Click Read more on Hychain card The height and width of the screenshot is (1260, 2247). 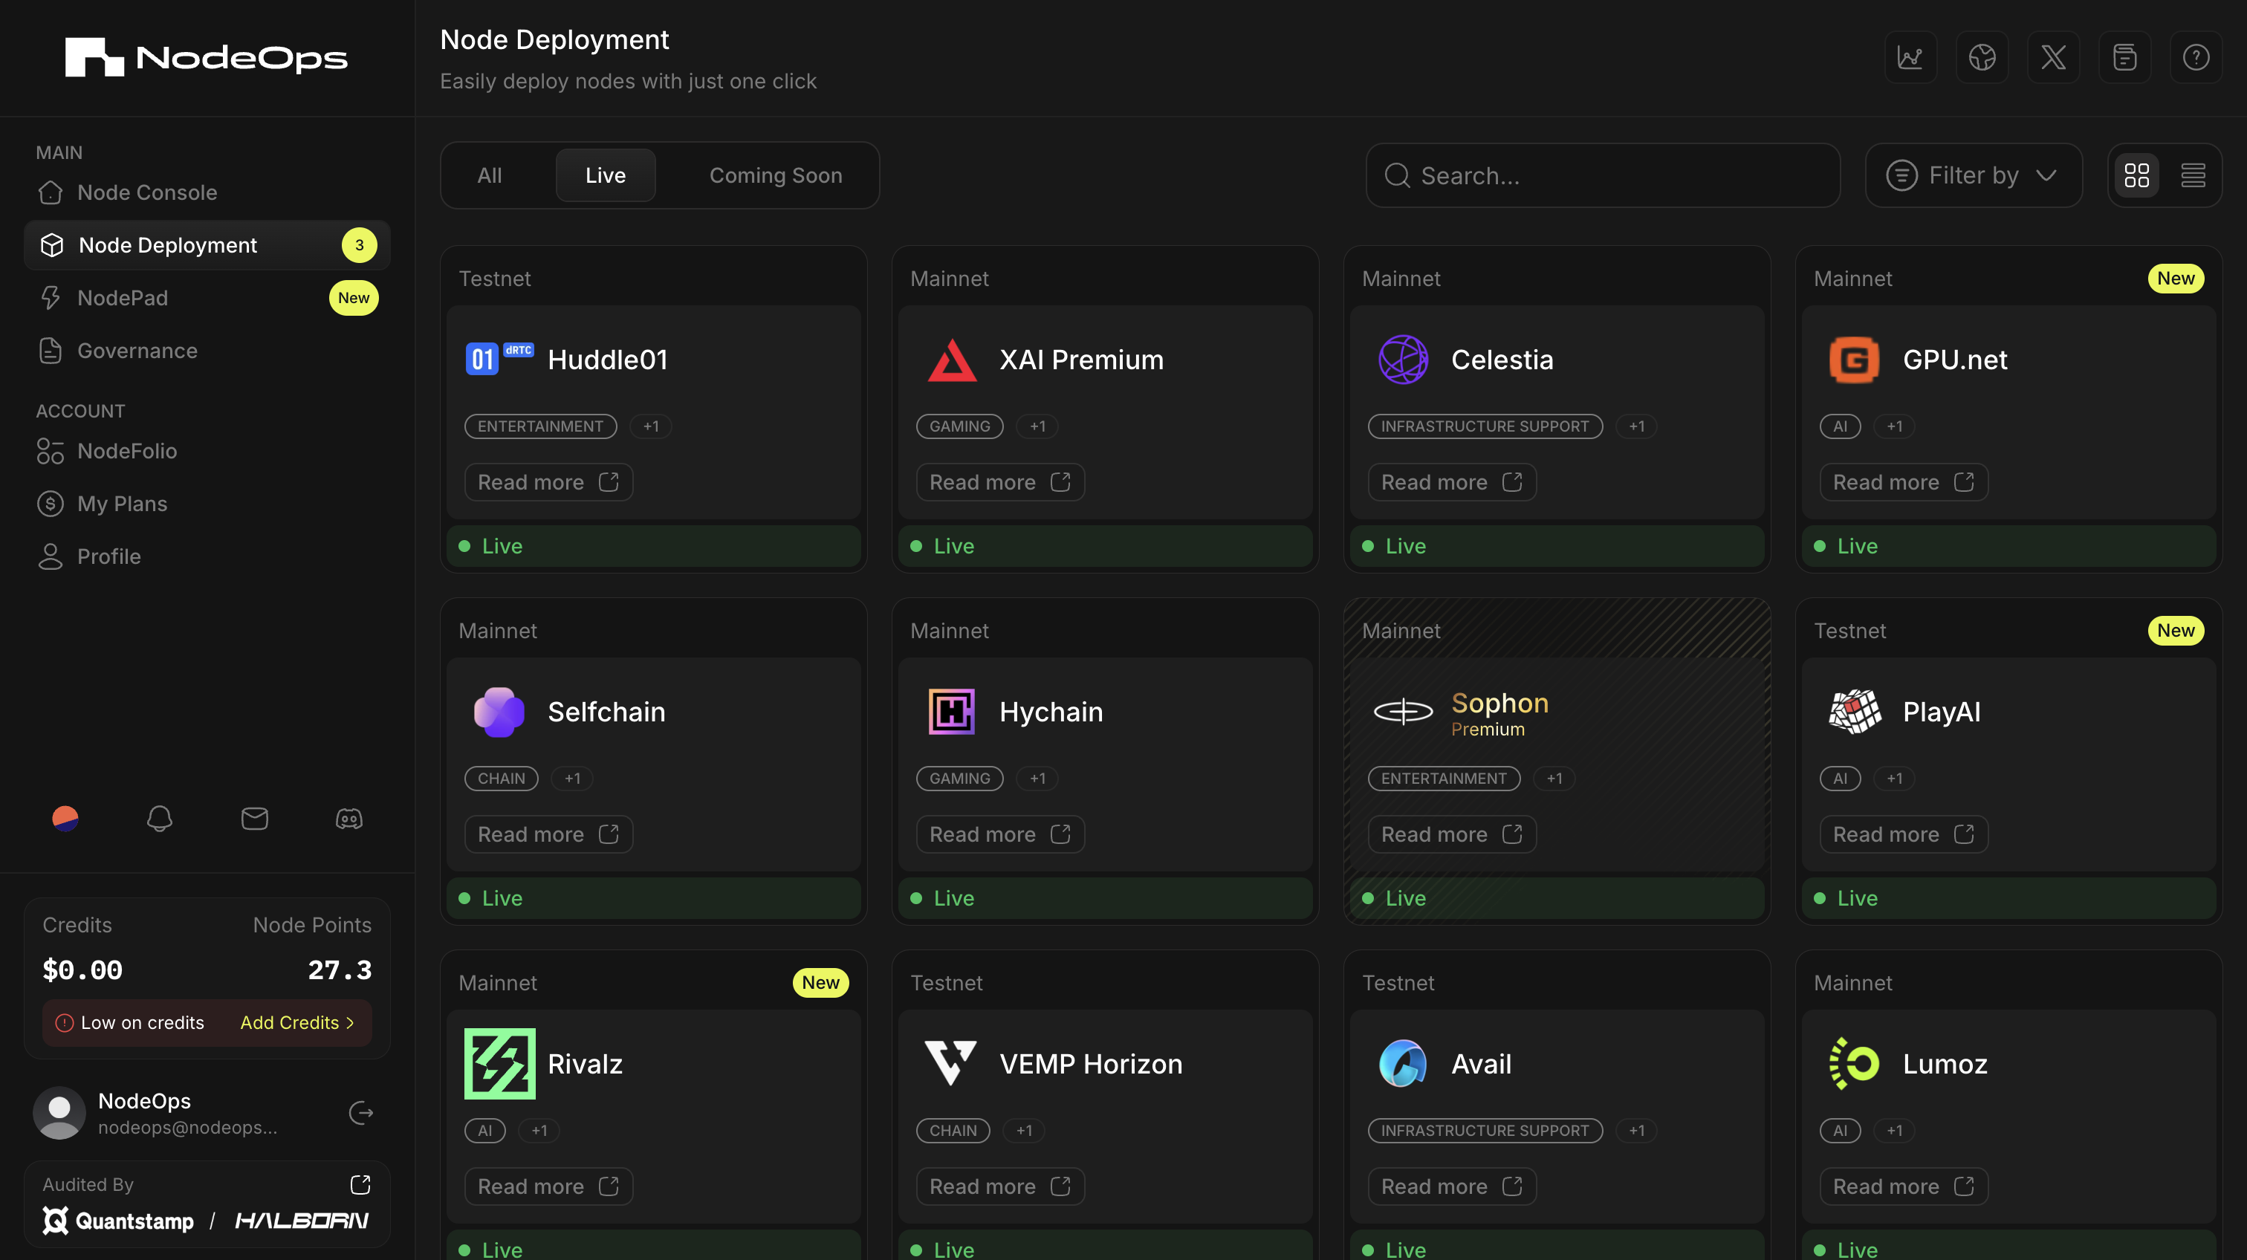click(1000, 834)
